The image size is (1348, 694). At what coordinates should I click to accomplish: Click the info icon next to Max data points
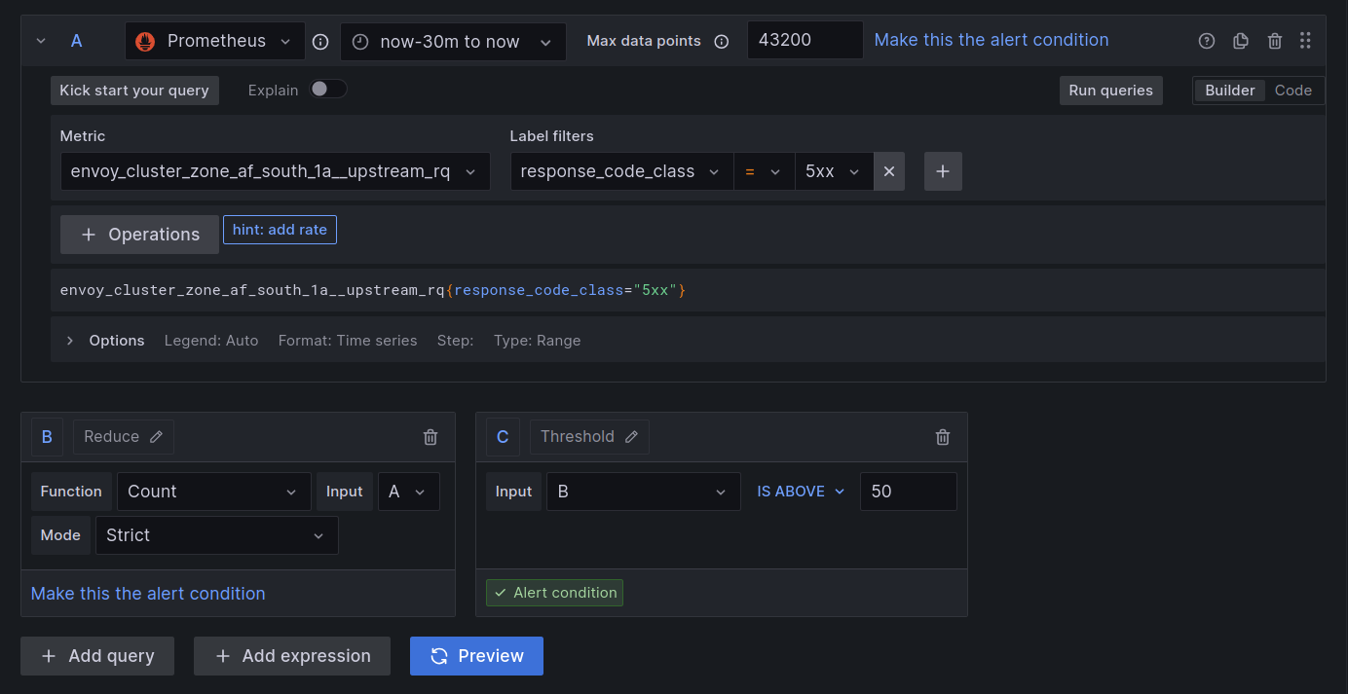point(721,41)
